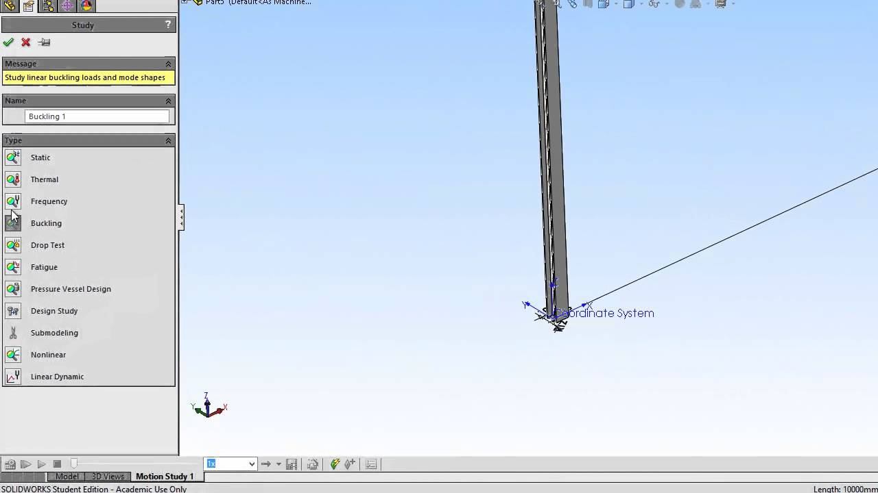Cancel study with the red X
878x493 pixels.
26,42
